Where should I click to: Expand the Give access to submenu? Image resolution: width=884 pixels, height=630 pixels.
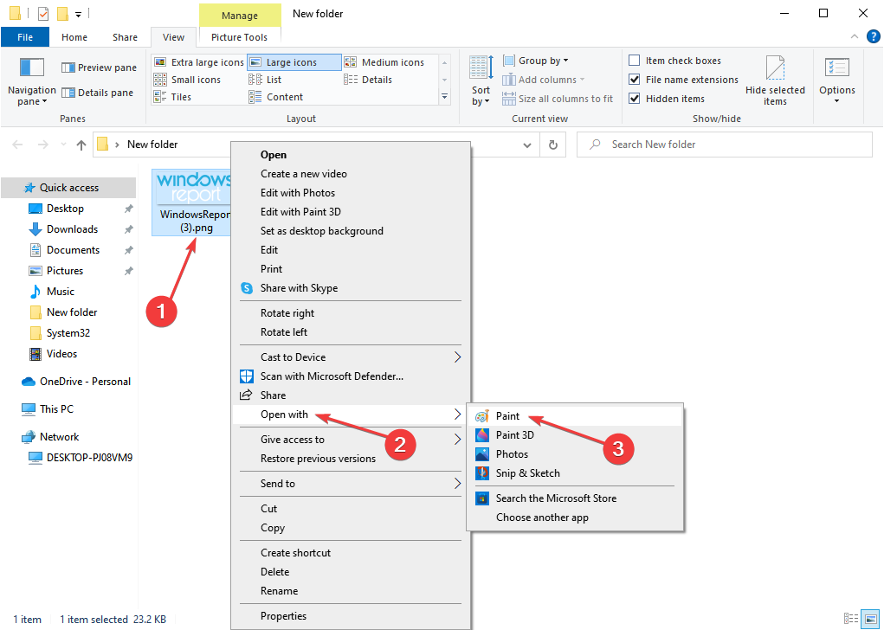[351, 440]
